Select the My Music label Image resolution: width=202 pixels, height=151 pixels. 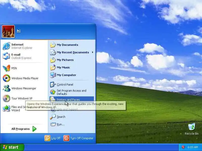[x=63, y=67]
